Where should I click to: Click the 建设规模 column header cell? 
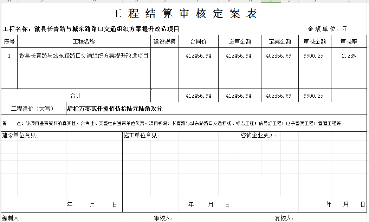click(x=164, y=41)
